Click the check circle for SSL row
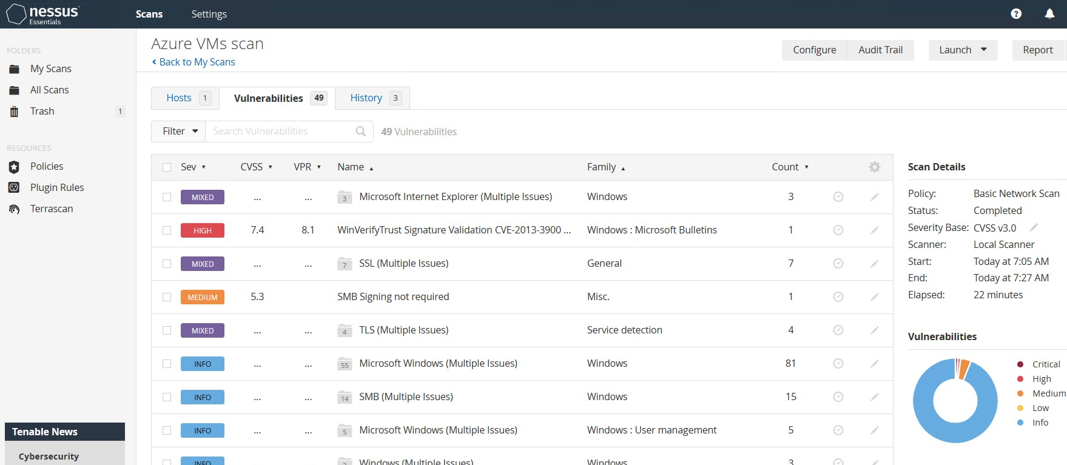Screen dimensions: 1067x465 pyautogui.click(x=838, y=264)
